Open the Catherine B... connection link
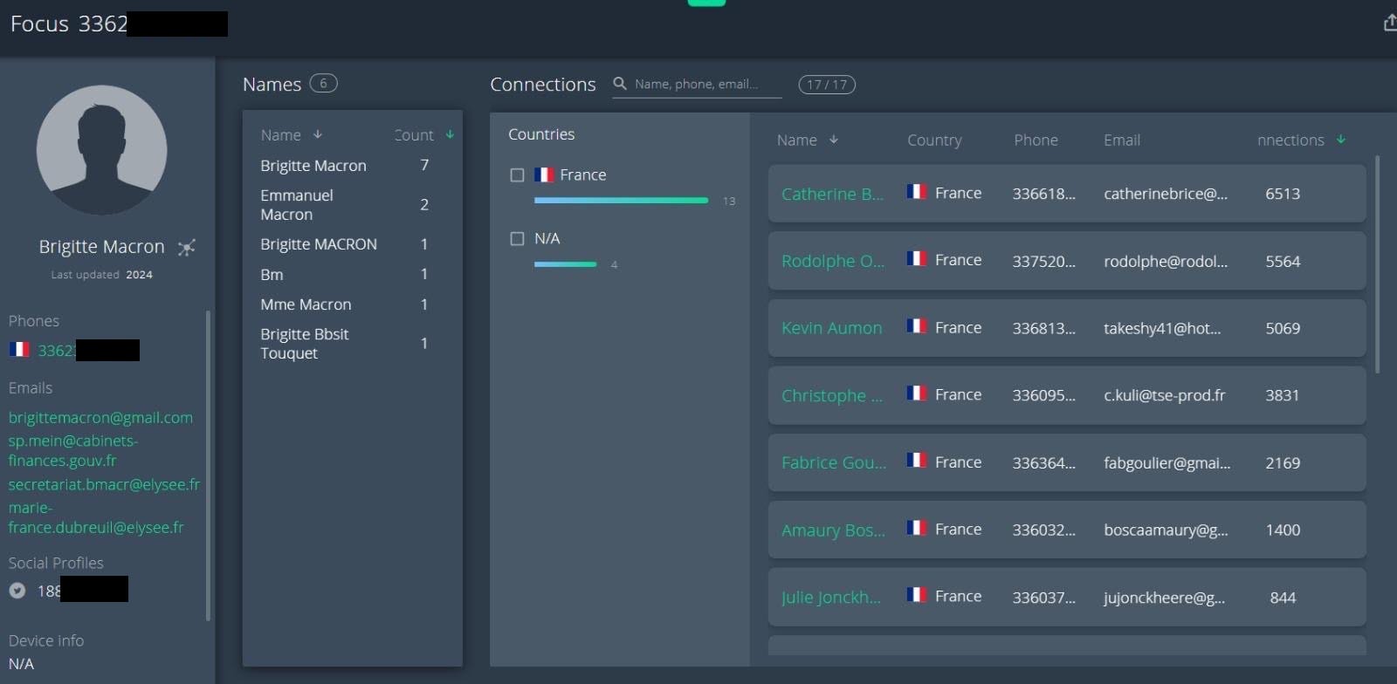Image resolution: width=1397 pixels, height=684 pixels. pos(832,195)
